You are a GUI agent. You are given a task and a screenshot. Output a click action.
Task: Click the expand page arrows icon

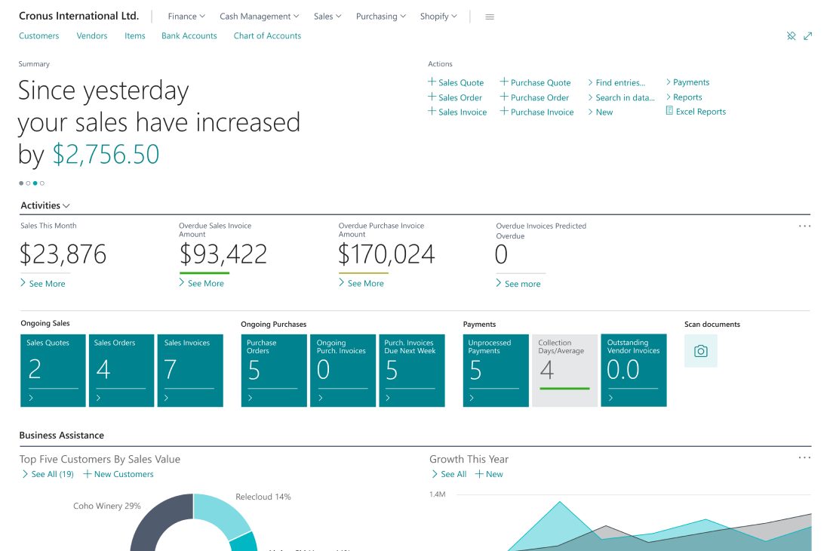click(808, 36)
